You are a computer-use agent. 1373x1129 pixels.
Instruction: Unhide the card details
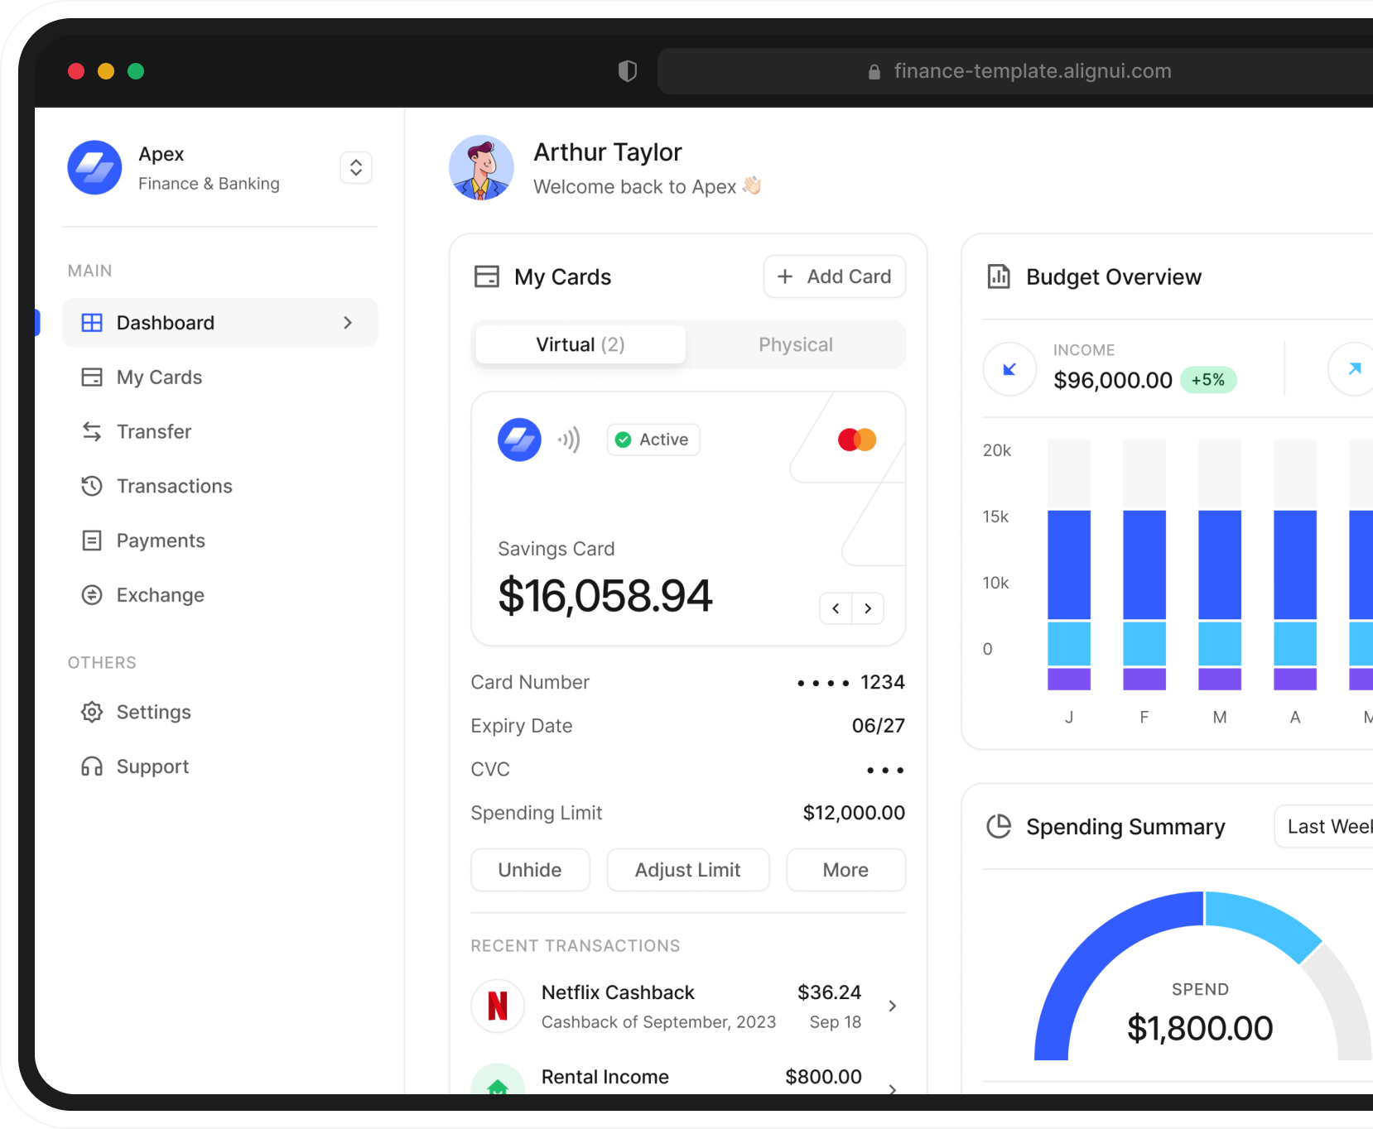[x=530, y=870]
